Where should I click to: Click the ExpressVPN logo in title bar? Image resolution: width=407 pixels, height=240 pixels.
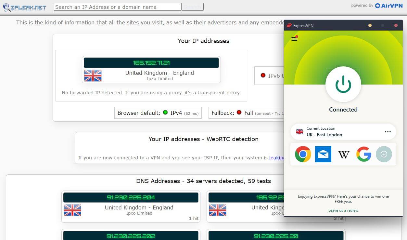coord(289,25)
